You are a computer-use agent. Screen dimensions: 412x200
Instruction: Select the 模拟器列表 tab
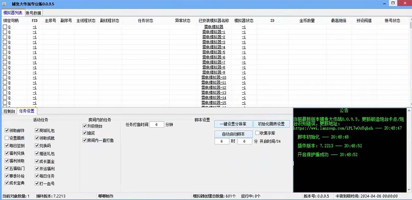point(13,13)
